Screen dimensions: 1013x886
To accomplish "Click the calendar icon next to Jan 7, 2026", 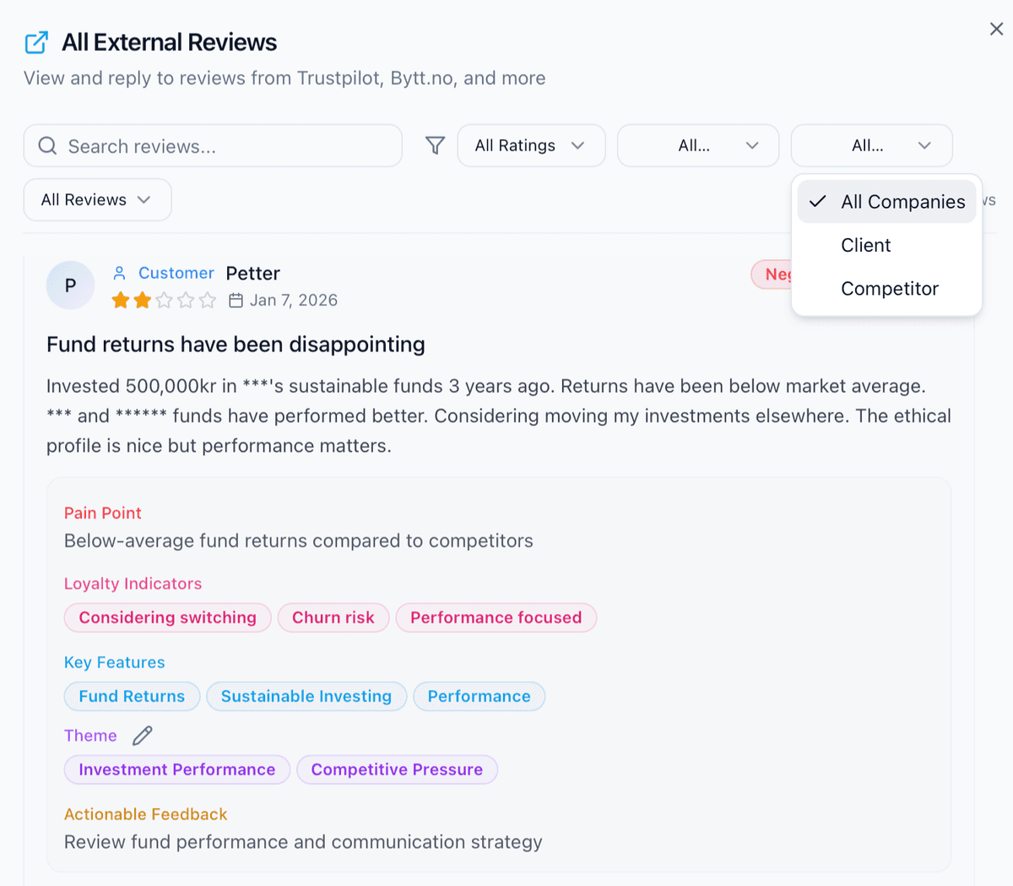I will [236, 300].
